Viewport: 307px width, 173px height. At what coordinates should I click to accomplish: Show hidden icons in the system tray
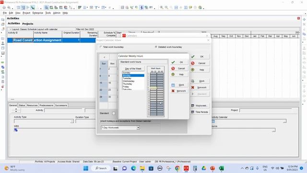pyautogui.click(x=242, y=168)
